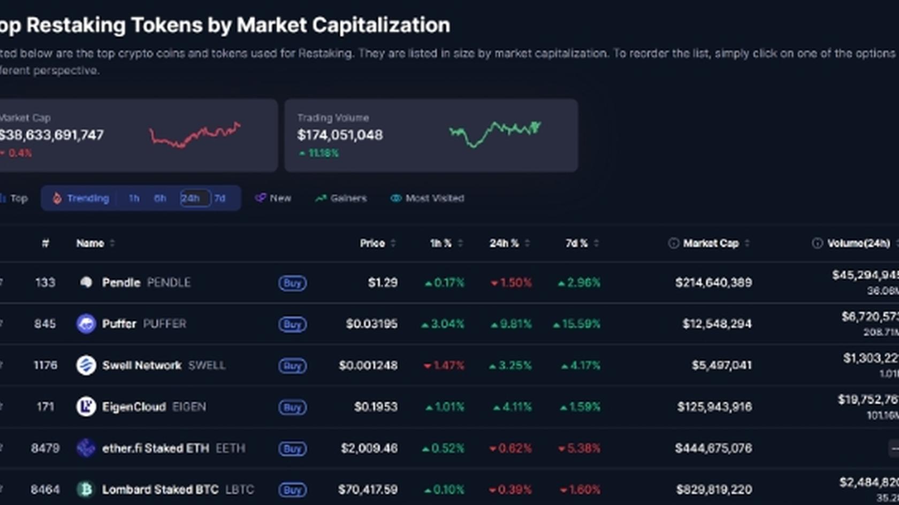899x505 pixels.
Task: Switch to the Top tab
Action: point(19,198)
